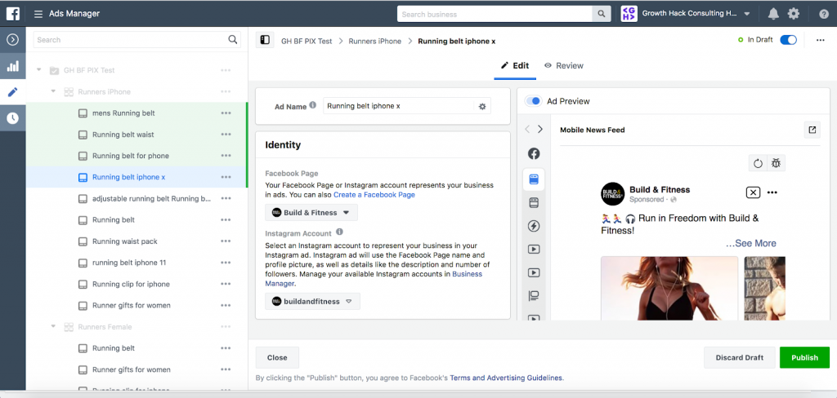Open Create a Facebook Page link
The width and height of the screenshot is (837, 398).
pyautogui.click(x=374, y=194)
